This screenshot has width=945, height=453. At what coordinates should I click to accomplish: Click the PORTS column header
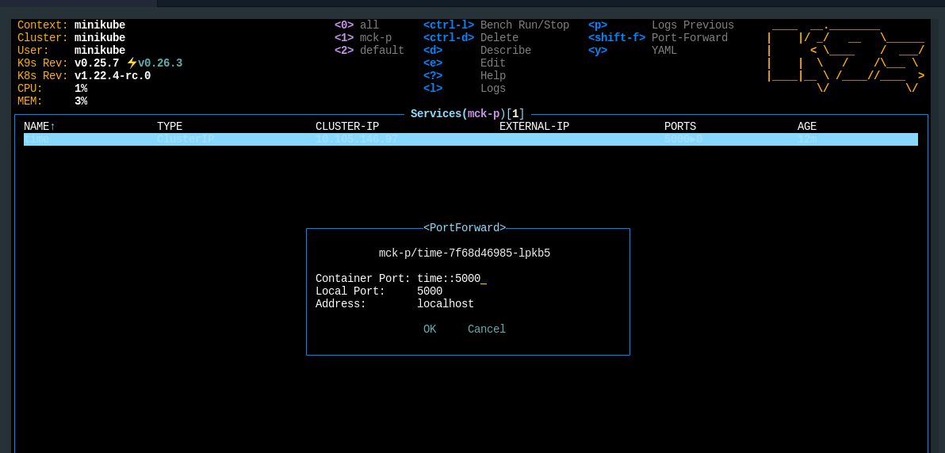(x=679, y=127)
